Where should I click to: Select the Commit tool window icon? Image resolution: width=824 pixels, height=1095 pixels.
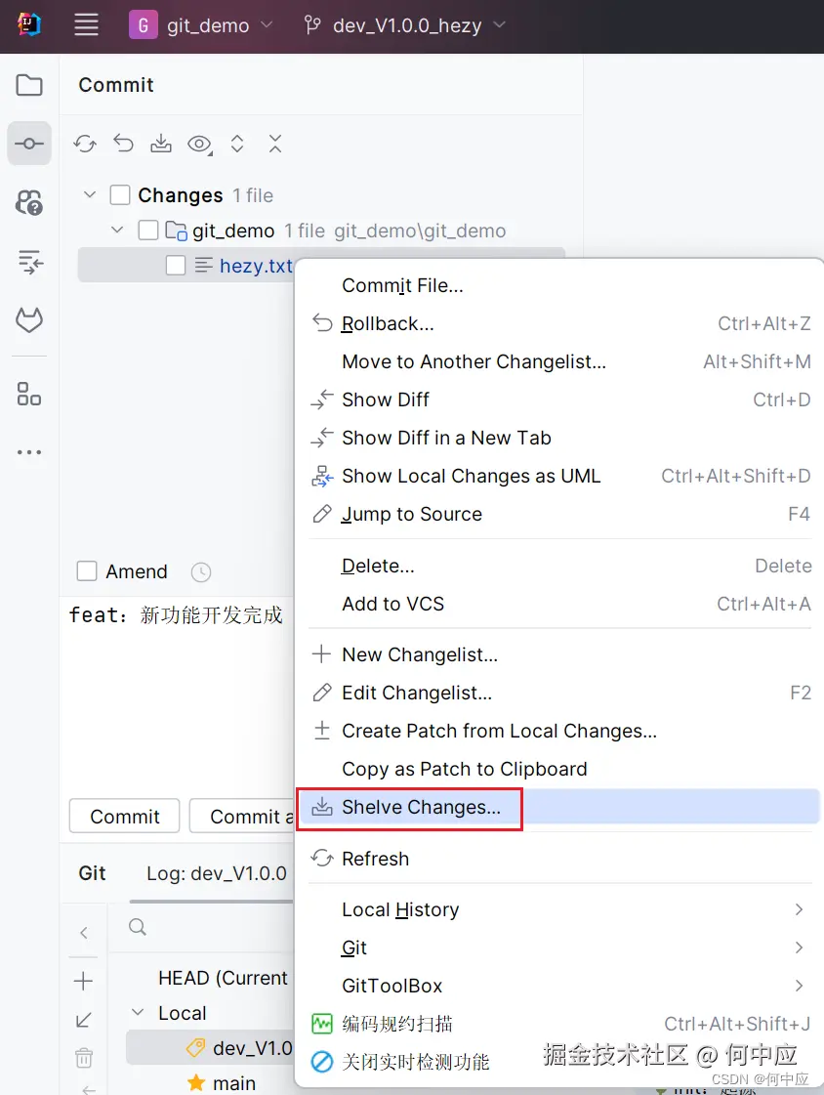tap(29, 144)
